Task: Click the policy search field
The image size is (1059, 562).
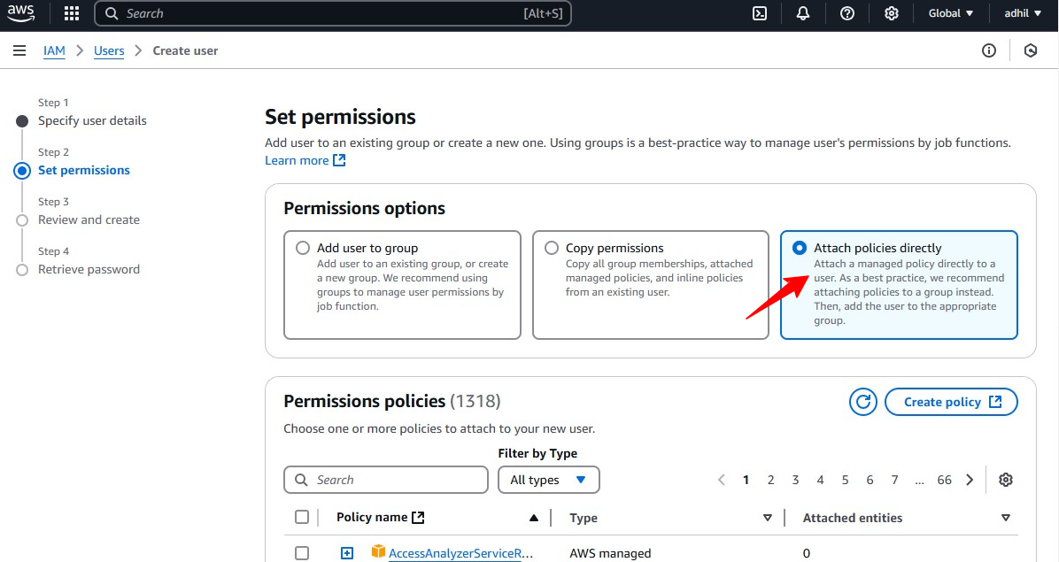Action: [386, 480]
